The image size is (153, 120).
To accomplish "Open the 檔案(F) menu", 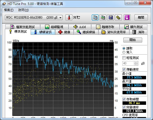I will click(x=9, y=10).
